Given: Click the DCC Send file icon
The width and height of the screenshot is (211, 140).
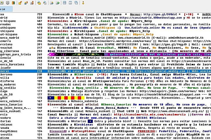Looking at the screenshot, I should click(20, 3).
